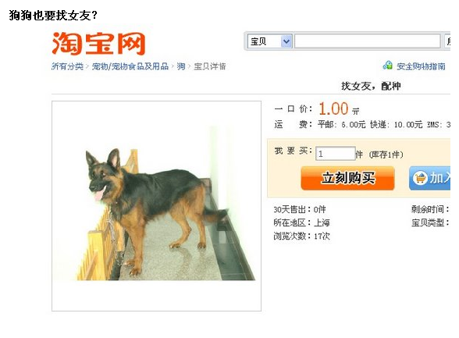Click the listing title 找女友，配种

pyautogui.click(x=371, y=86)
